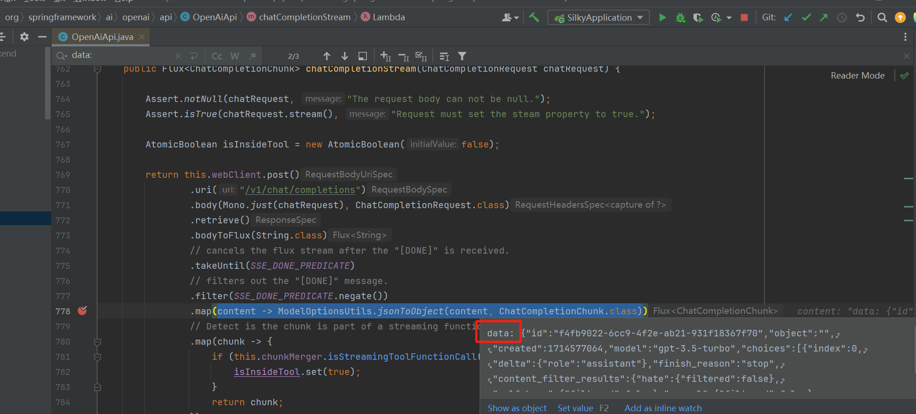Click the Lambda breadcrumb

coord(383,17)
